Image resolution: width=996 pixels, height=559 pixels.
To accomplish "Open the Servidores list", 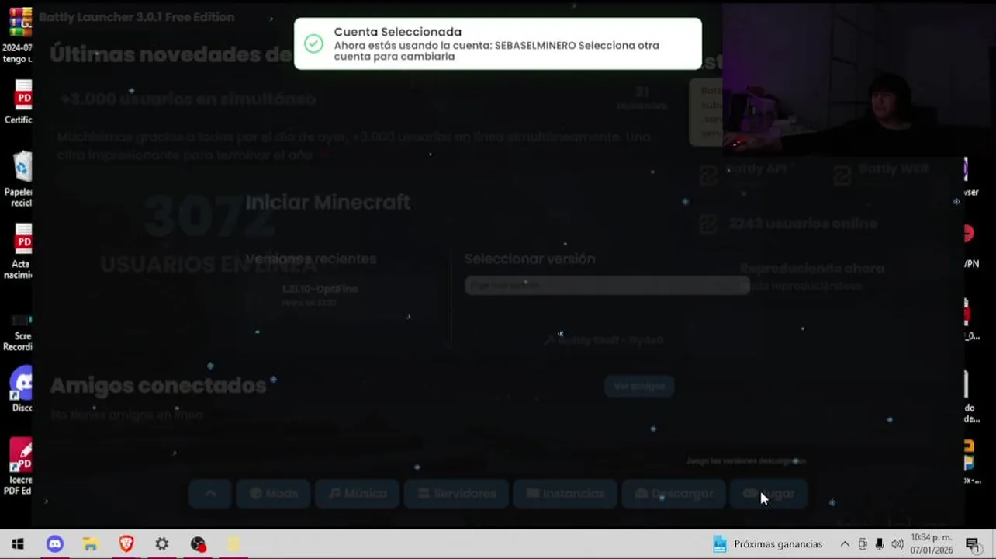I will tap(456, 494).
